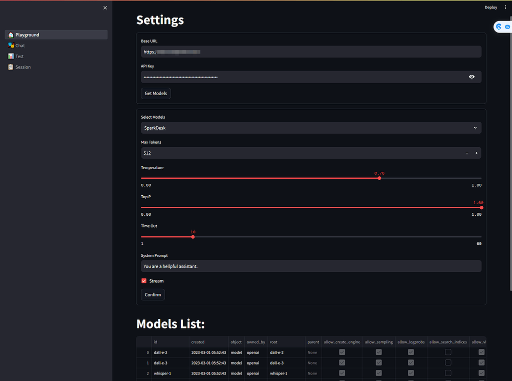Click the Playground house icon in sidebar
The height and width of the screenshot is (381, 512).
point(11,35)
